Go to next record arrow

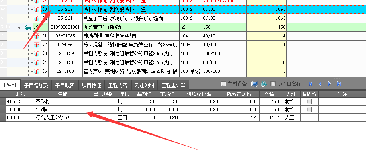point(329,84)
